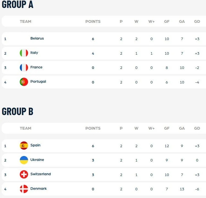The height and width of the screenshot is (198, 206).
Task: Click the Denmark flag icon
Action: 24,189
